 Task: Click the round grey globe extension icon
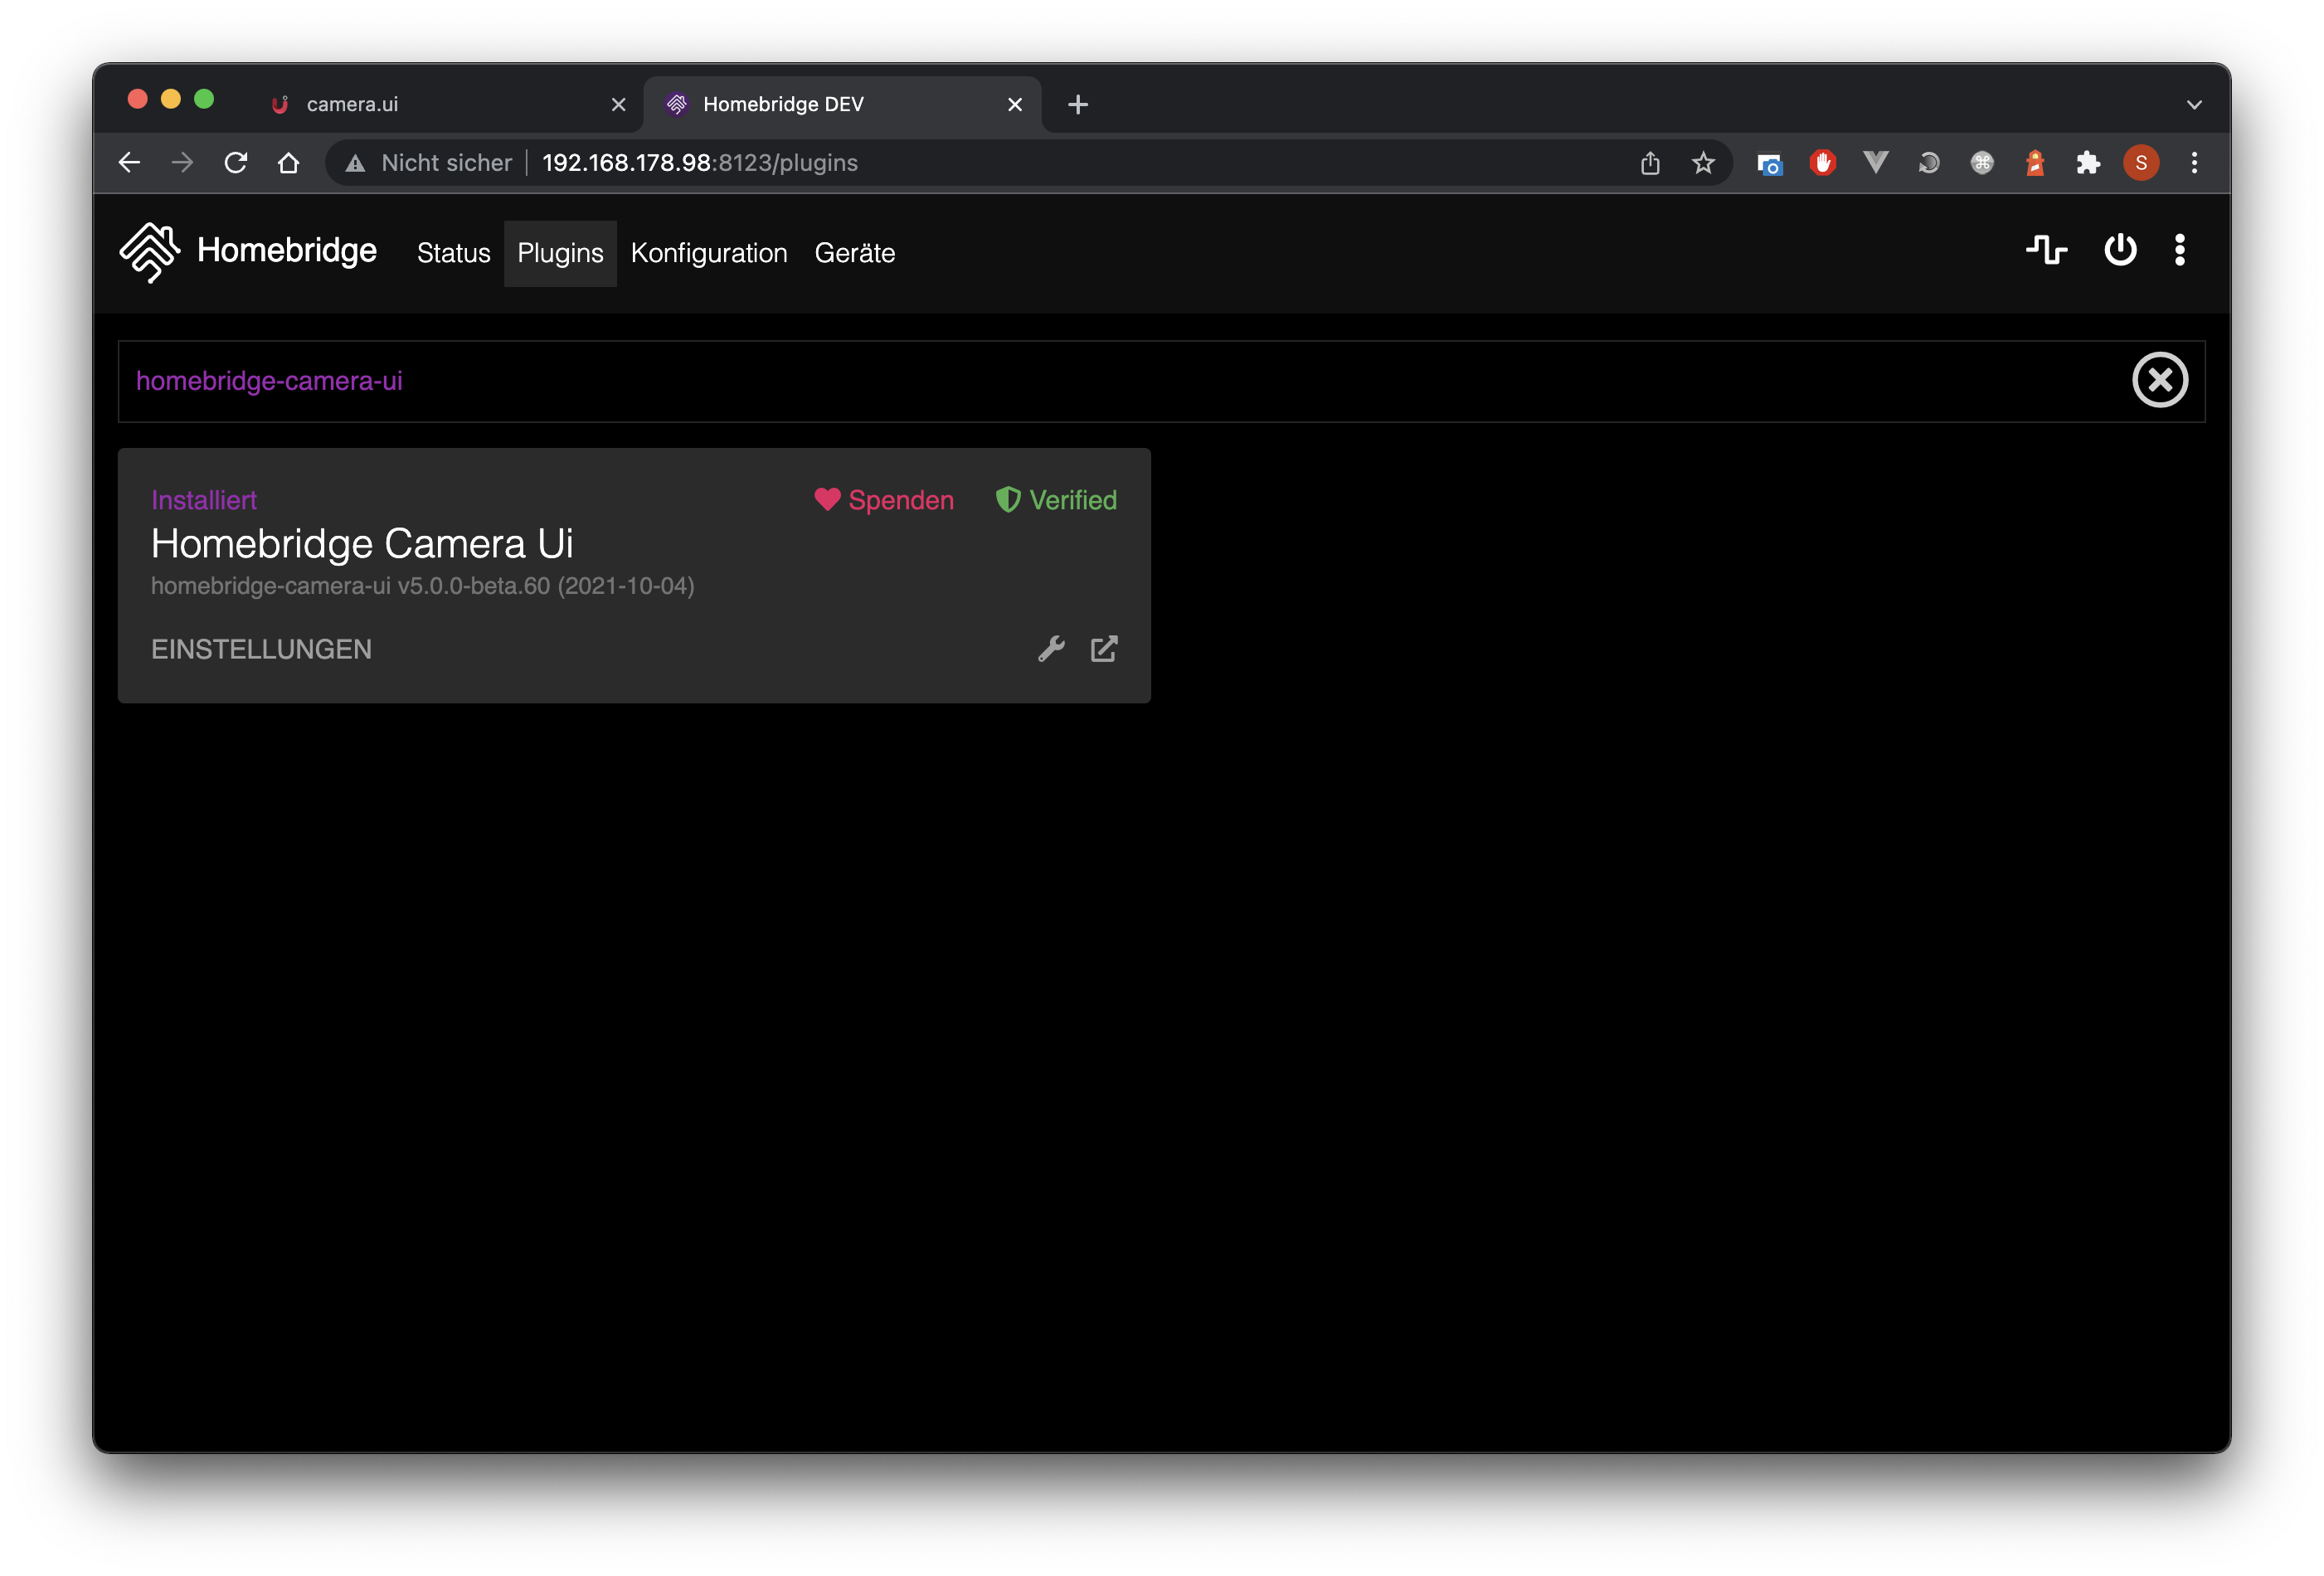(x=1981, y=162)
